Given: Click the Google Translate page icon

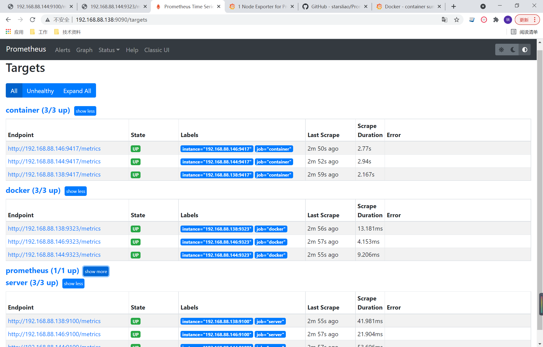Looking at the screenshot, I should click(444, 20).
